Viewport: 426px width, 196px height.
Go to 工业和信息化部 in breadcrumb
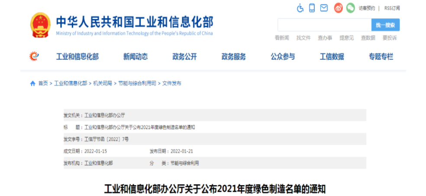(71, 83)
